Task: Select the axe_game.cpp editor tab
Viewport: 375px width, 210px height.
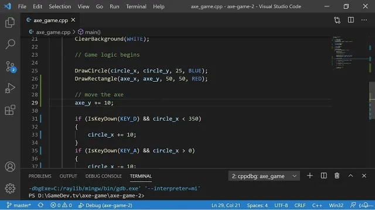Action: 50,20
